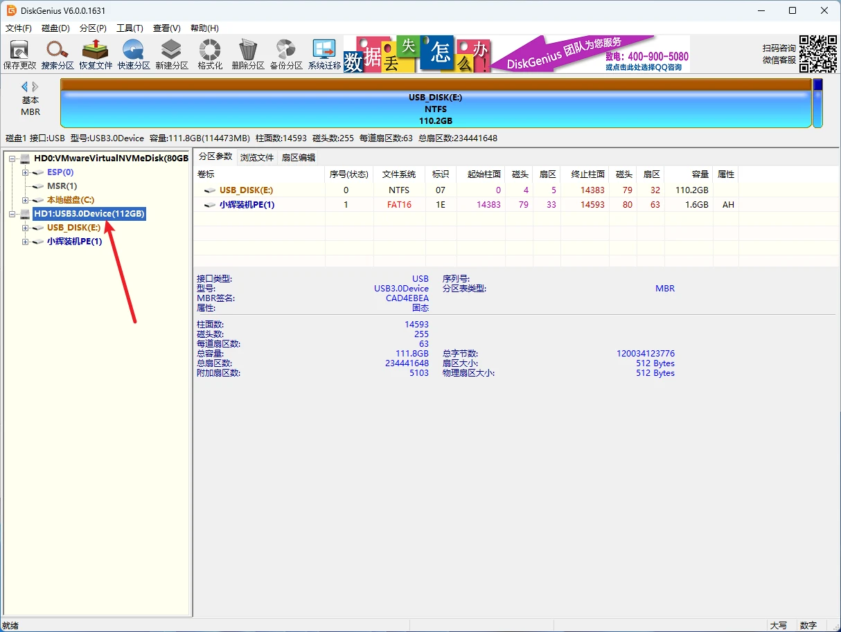Select HD0:VMwareVirtualNVMeDisk in the disk tree
The image size is (841, 632).
(111, 159)
